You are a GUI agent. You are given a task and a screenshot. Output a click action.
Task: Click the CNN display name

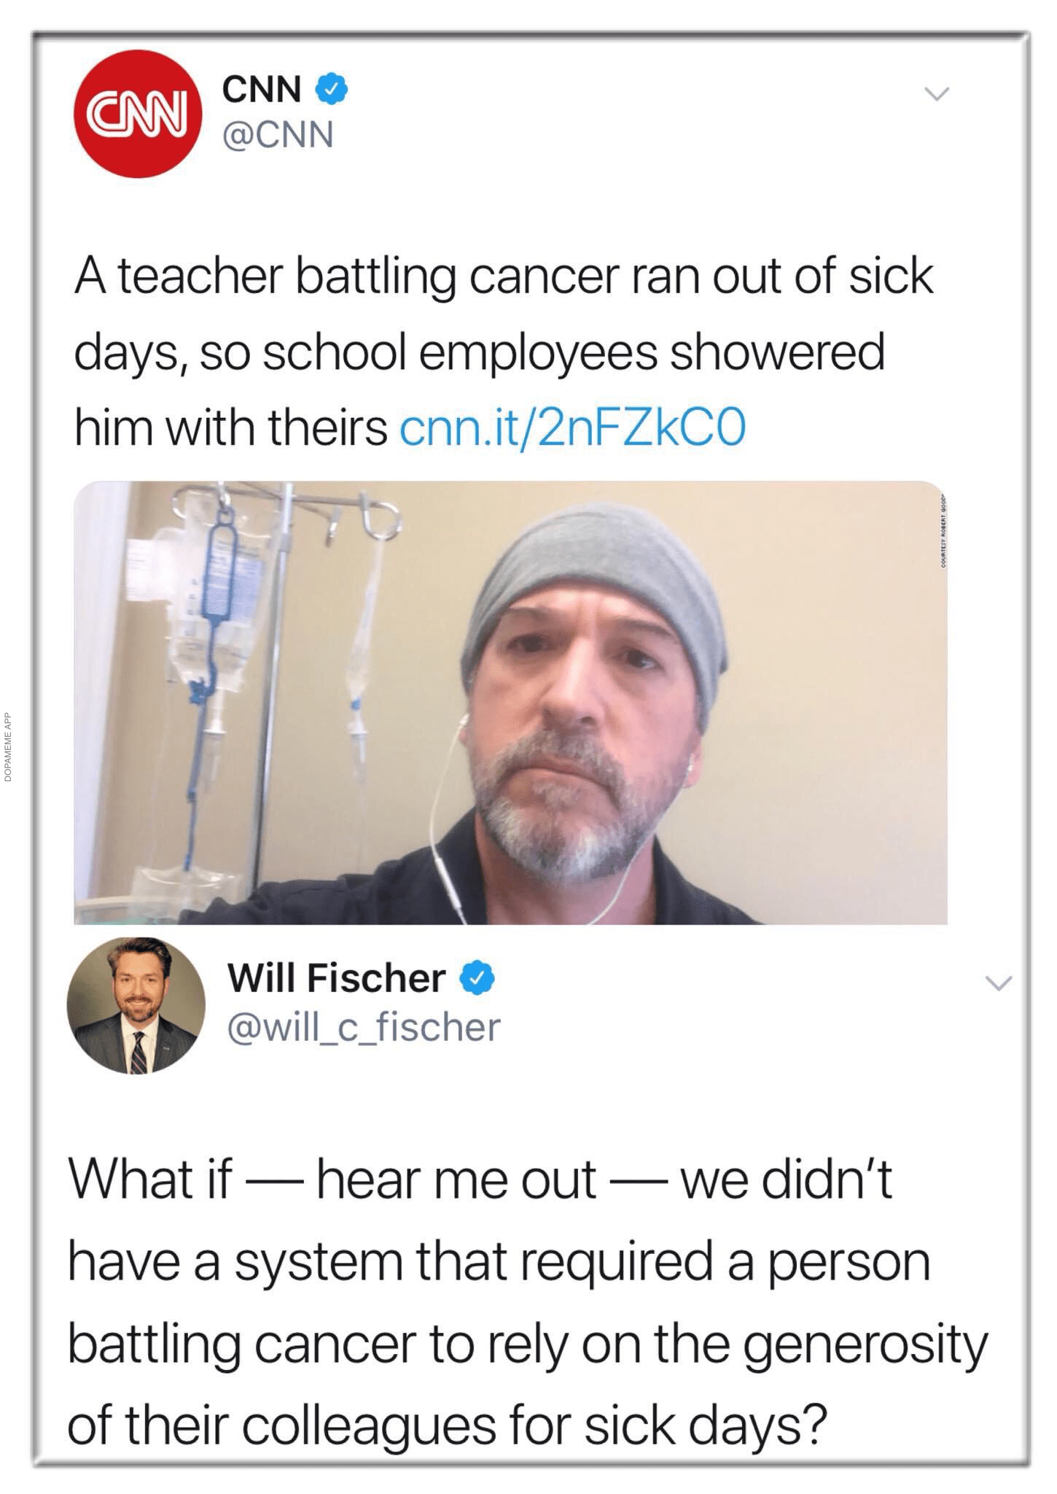pos(262,90)
